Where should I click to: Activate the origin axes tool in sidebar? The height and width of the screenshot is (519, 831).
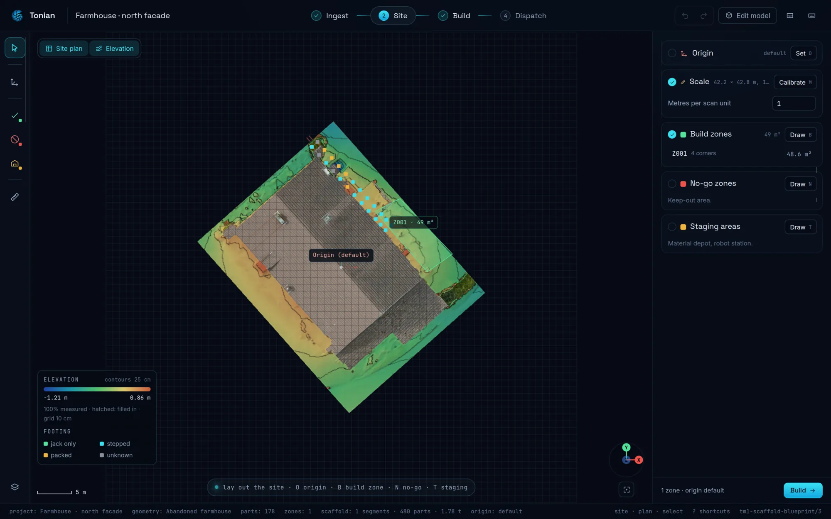point(15,82)
